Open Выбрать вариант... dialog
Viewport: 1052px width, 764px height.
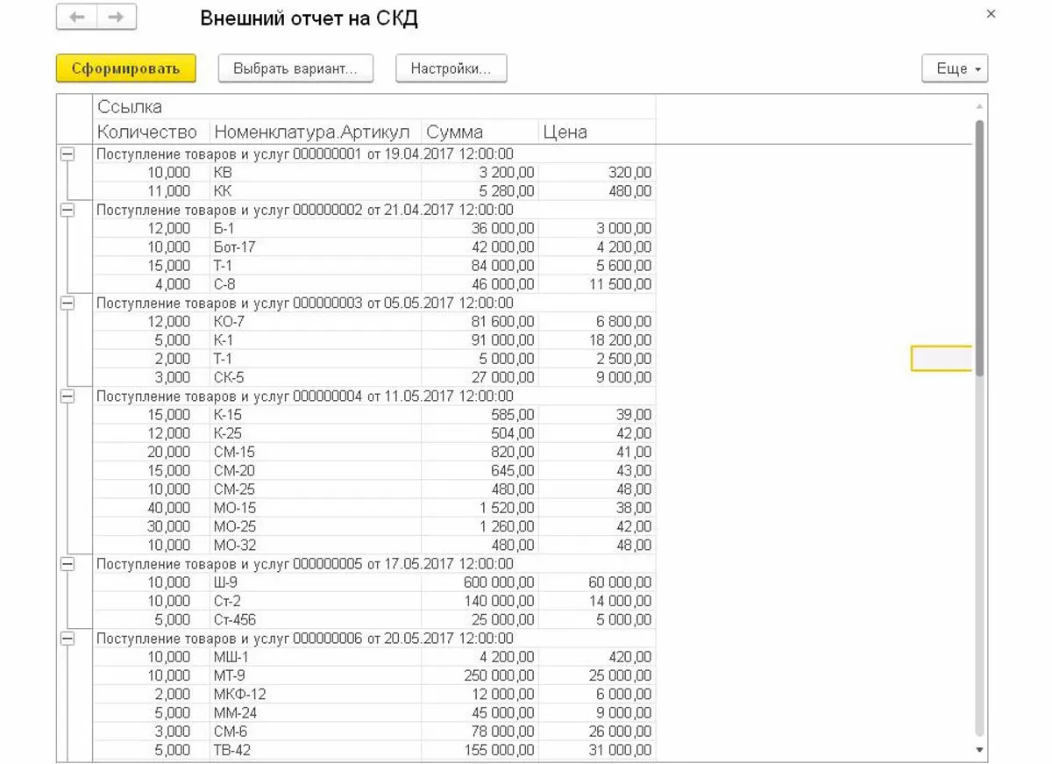pyautogui.click(x=295, y=68)
